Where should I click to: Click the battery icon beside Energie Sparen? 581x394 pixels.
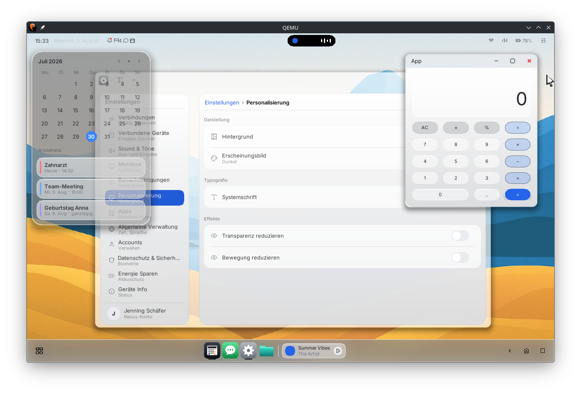[112, 276]
